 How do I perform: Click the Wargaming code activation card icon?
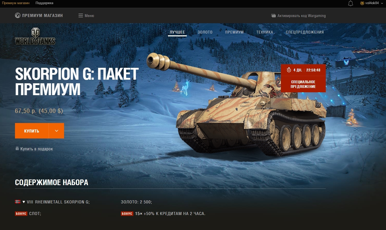pyautogui.click(x=273, y=16)
